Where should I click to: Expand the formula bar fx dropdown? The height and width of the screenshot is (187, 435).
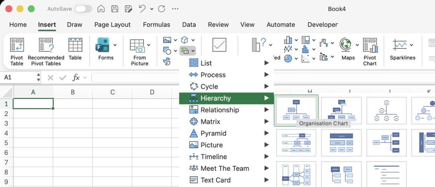(x=85, y=77)
